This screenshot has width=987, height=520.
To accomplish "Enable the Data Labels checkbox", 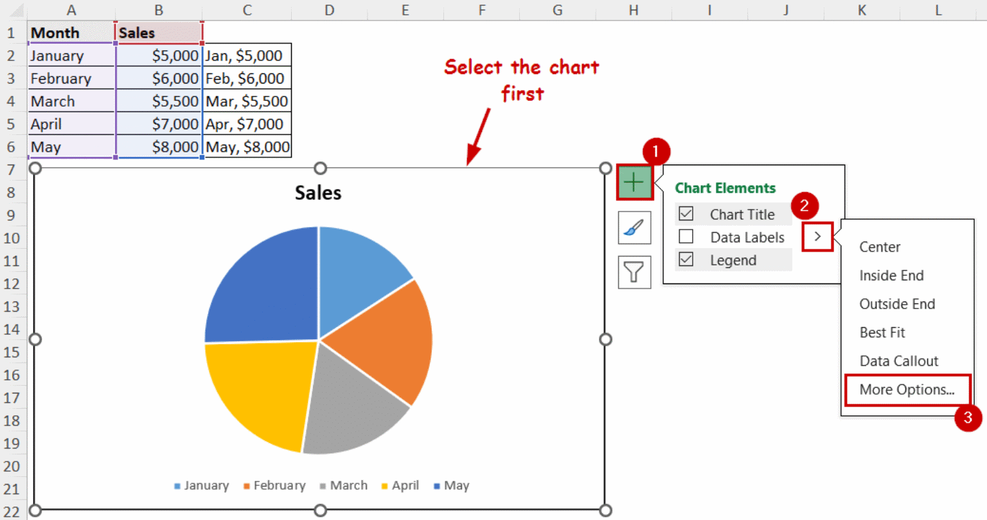I will pos(686,237).
